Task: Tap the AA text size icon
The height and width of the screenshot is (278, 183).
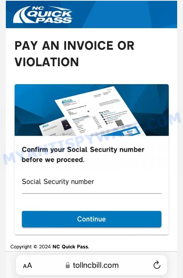Action: coord(27,266)
